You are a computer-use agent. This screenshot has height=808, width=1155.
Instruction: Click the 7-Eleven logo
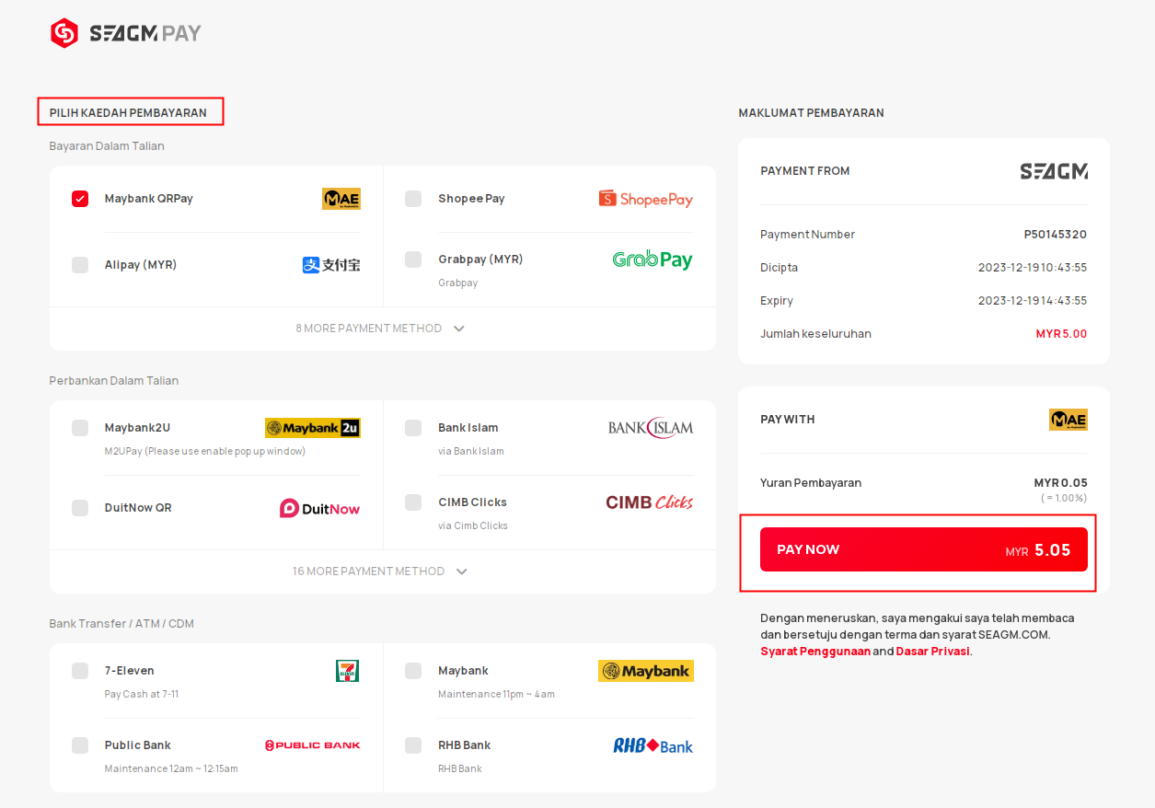tap(348, 671)
